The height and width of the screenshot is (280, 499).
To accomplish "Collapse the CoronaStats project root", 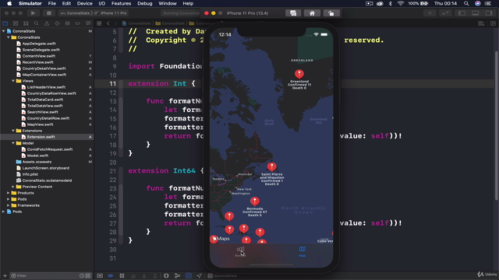I will 3,31.
